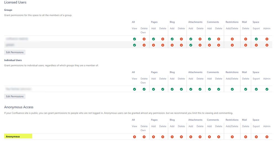The image size is (276, 141).
Task: Click Delete Own red X in first group row
Action: point(144,39)
